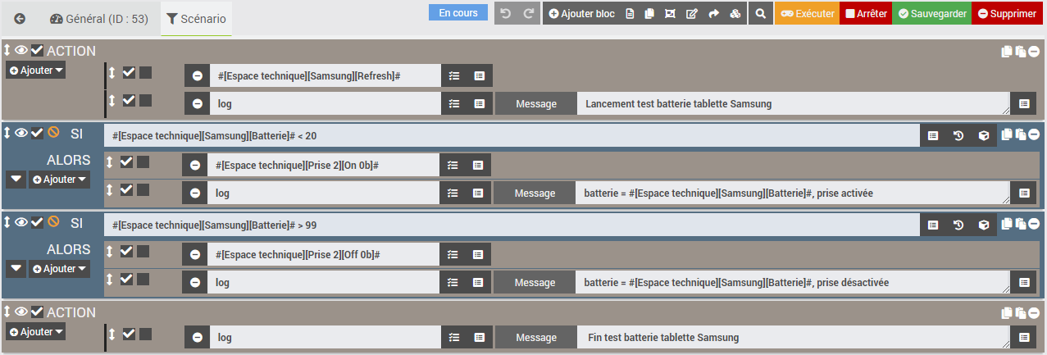Export scenario with share arrow icon
Viewport: 1047px width, 355px height.
click(x=712, y=14)
